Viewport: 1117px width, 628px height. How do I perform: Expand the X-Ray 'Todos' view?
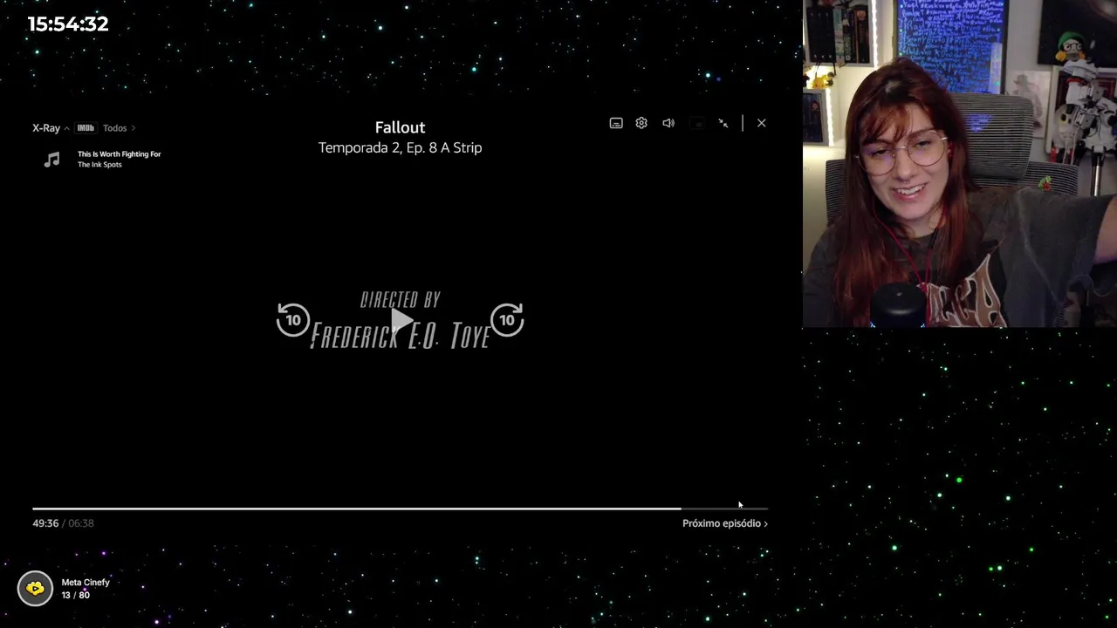coord(119,128)
